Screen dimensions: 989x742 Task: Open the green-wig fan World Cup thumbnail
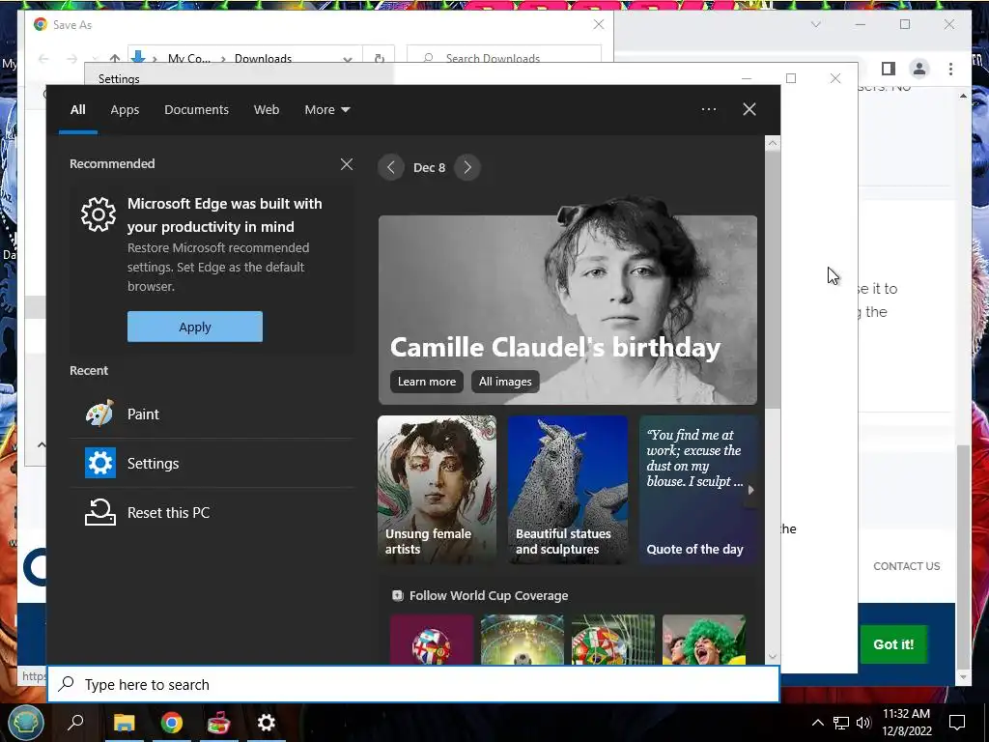coord(704,640)
